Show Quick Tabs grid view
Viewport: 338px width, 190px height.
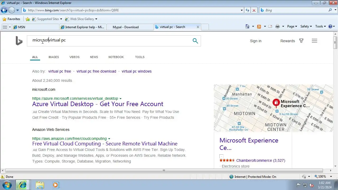[5, 27]
